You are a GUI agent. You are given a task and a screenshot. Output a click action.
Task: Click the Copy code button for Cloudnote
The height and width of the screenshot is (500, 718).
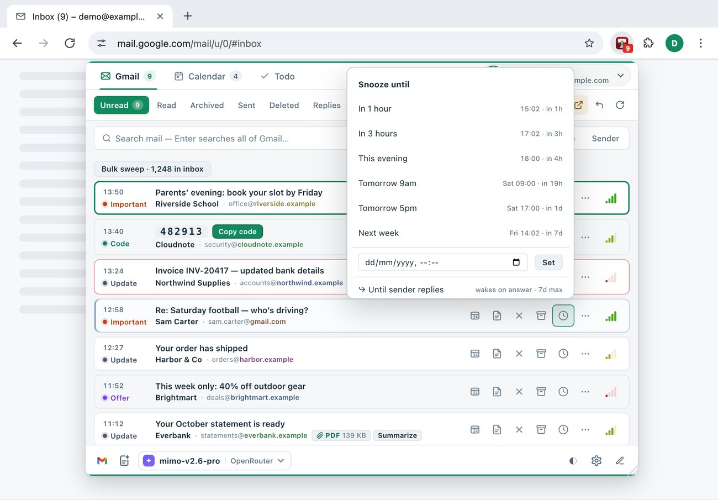(237, 232)
